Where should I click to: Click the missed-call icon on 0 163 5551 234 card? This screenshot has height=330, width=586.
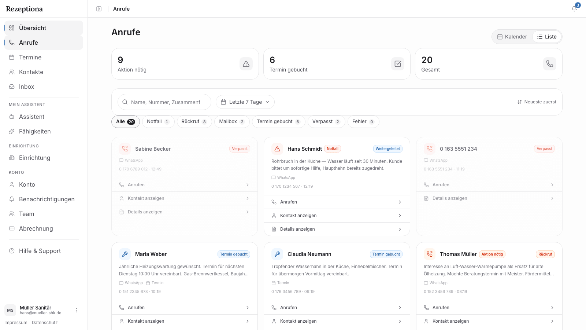pyautogui.click(x=430, y=149)
